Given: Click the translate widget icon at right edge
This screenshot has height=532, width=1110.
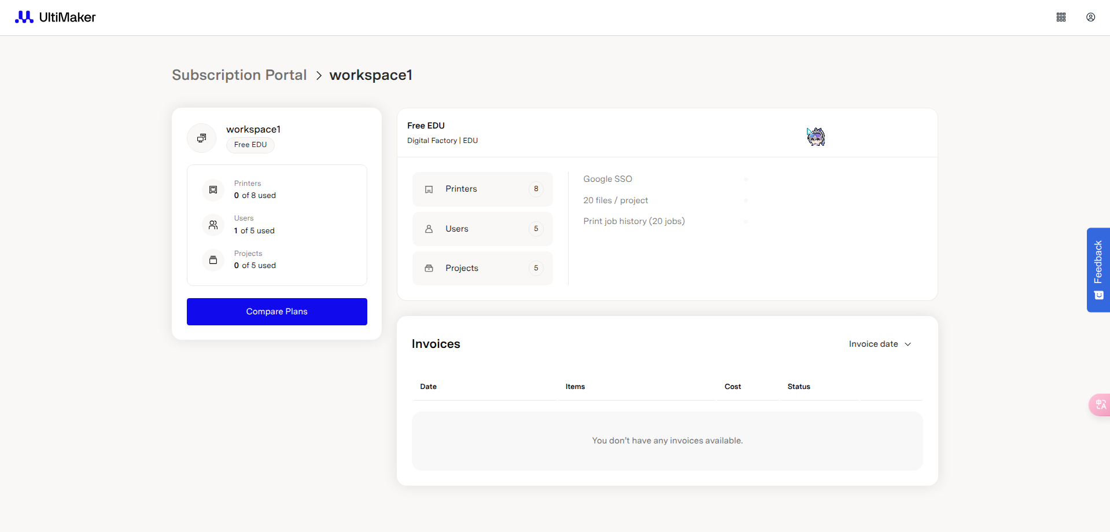Looking at the screenshot, I should tap(1100, 405).
